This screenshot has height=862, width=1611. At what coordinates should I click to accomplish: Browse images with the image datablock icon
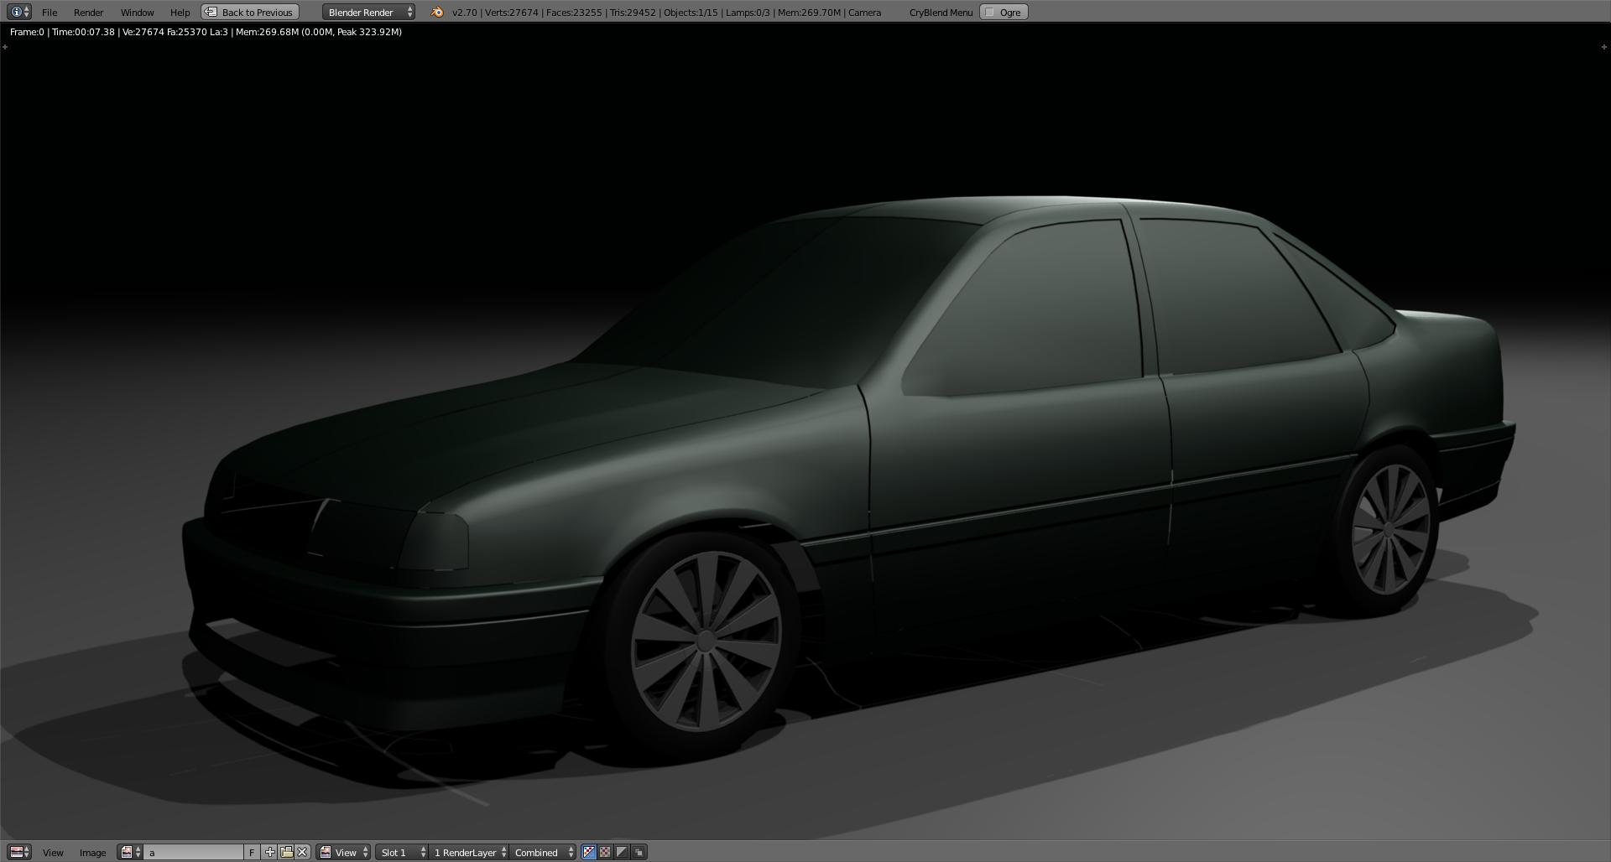click(130, 852)
